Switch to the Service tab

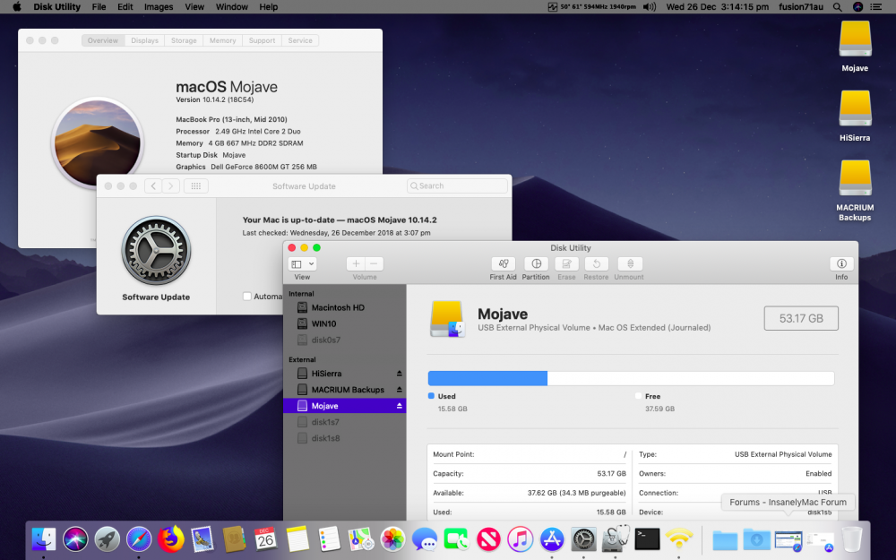tap(300, 40)
